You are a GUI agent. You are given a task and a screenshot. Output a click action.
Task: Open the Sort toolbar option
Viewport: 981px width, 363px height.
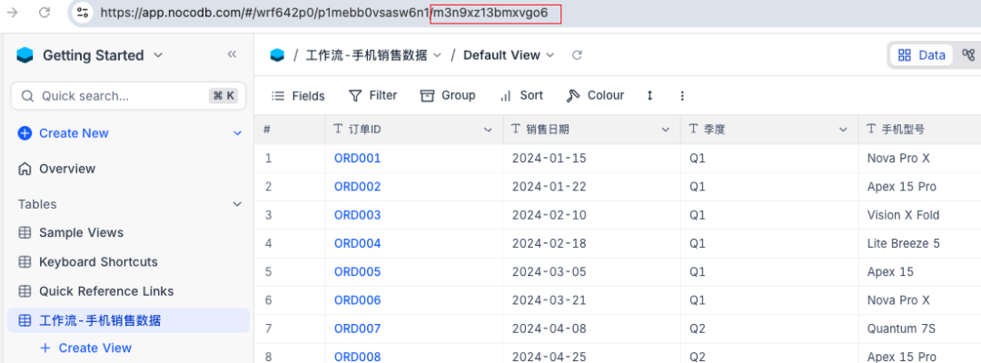pos(521,95)
